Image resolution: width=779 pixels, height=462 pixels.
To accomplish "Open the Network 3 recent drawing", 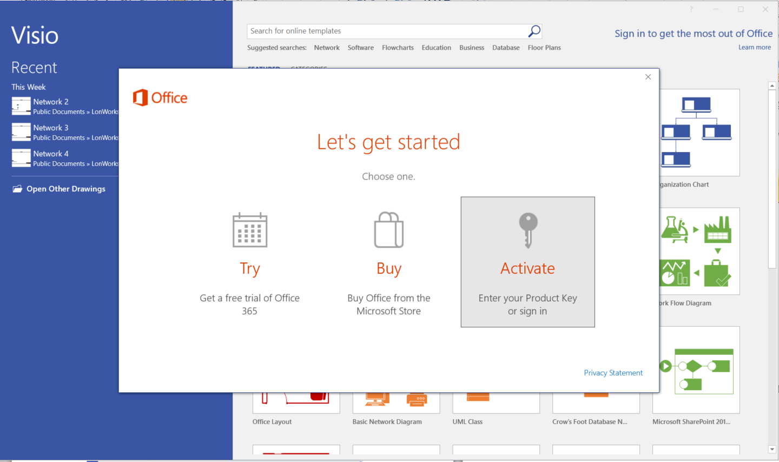I will coord(65,132).
